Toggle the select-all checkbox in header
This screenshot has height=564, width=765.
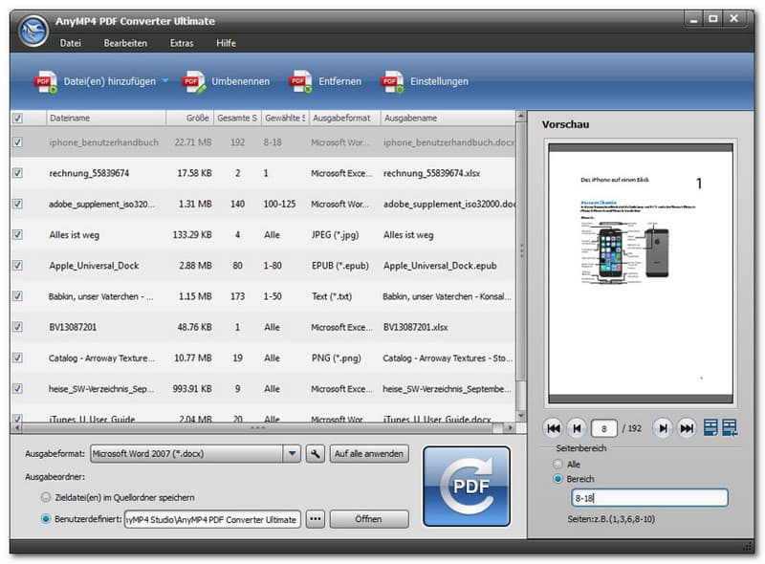point(17,119)
